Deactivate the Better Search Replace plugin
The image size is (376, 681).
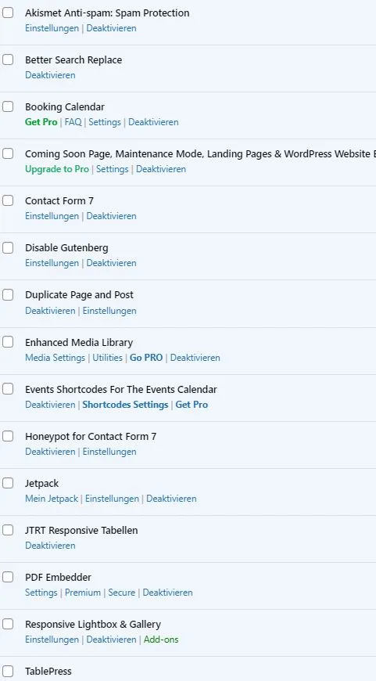[50, 75]
